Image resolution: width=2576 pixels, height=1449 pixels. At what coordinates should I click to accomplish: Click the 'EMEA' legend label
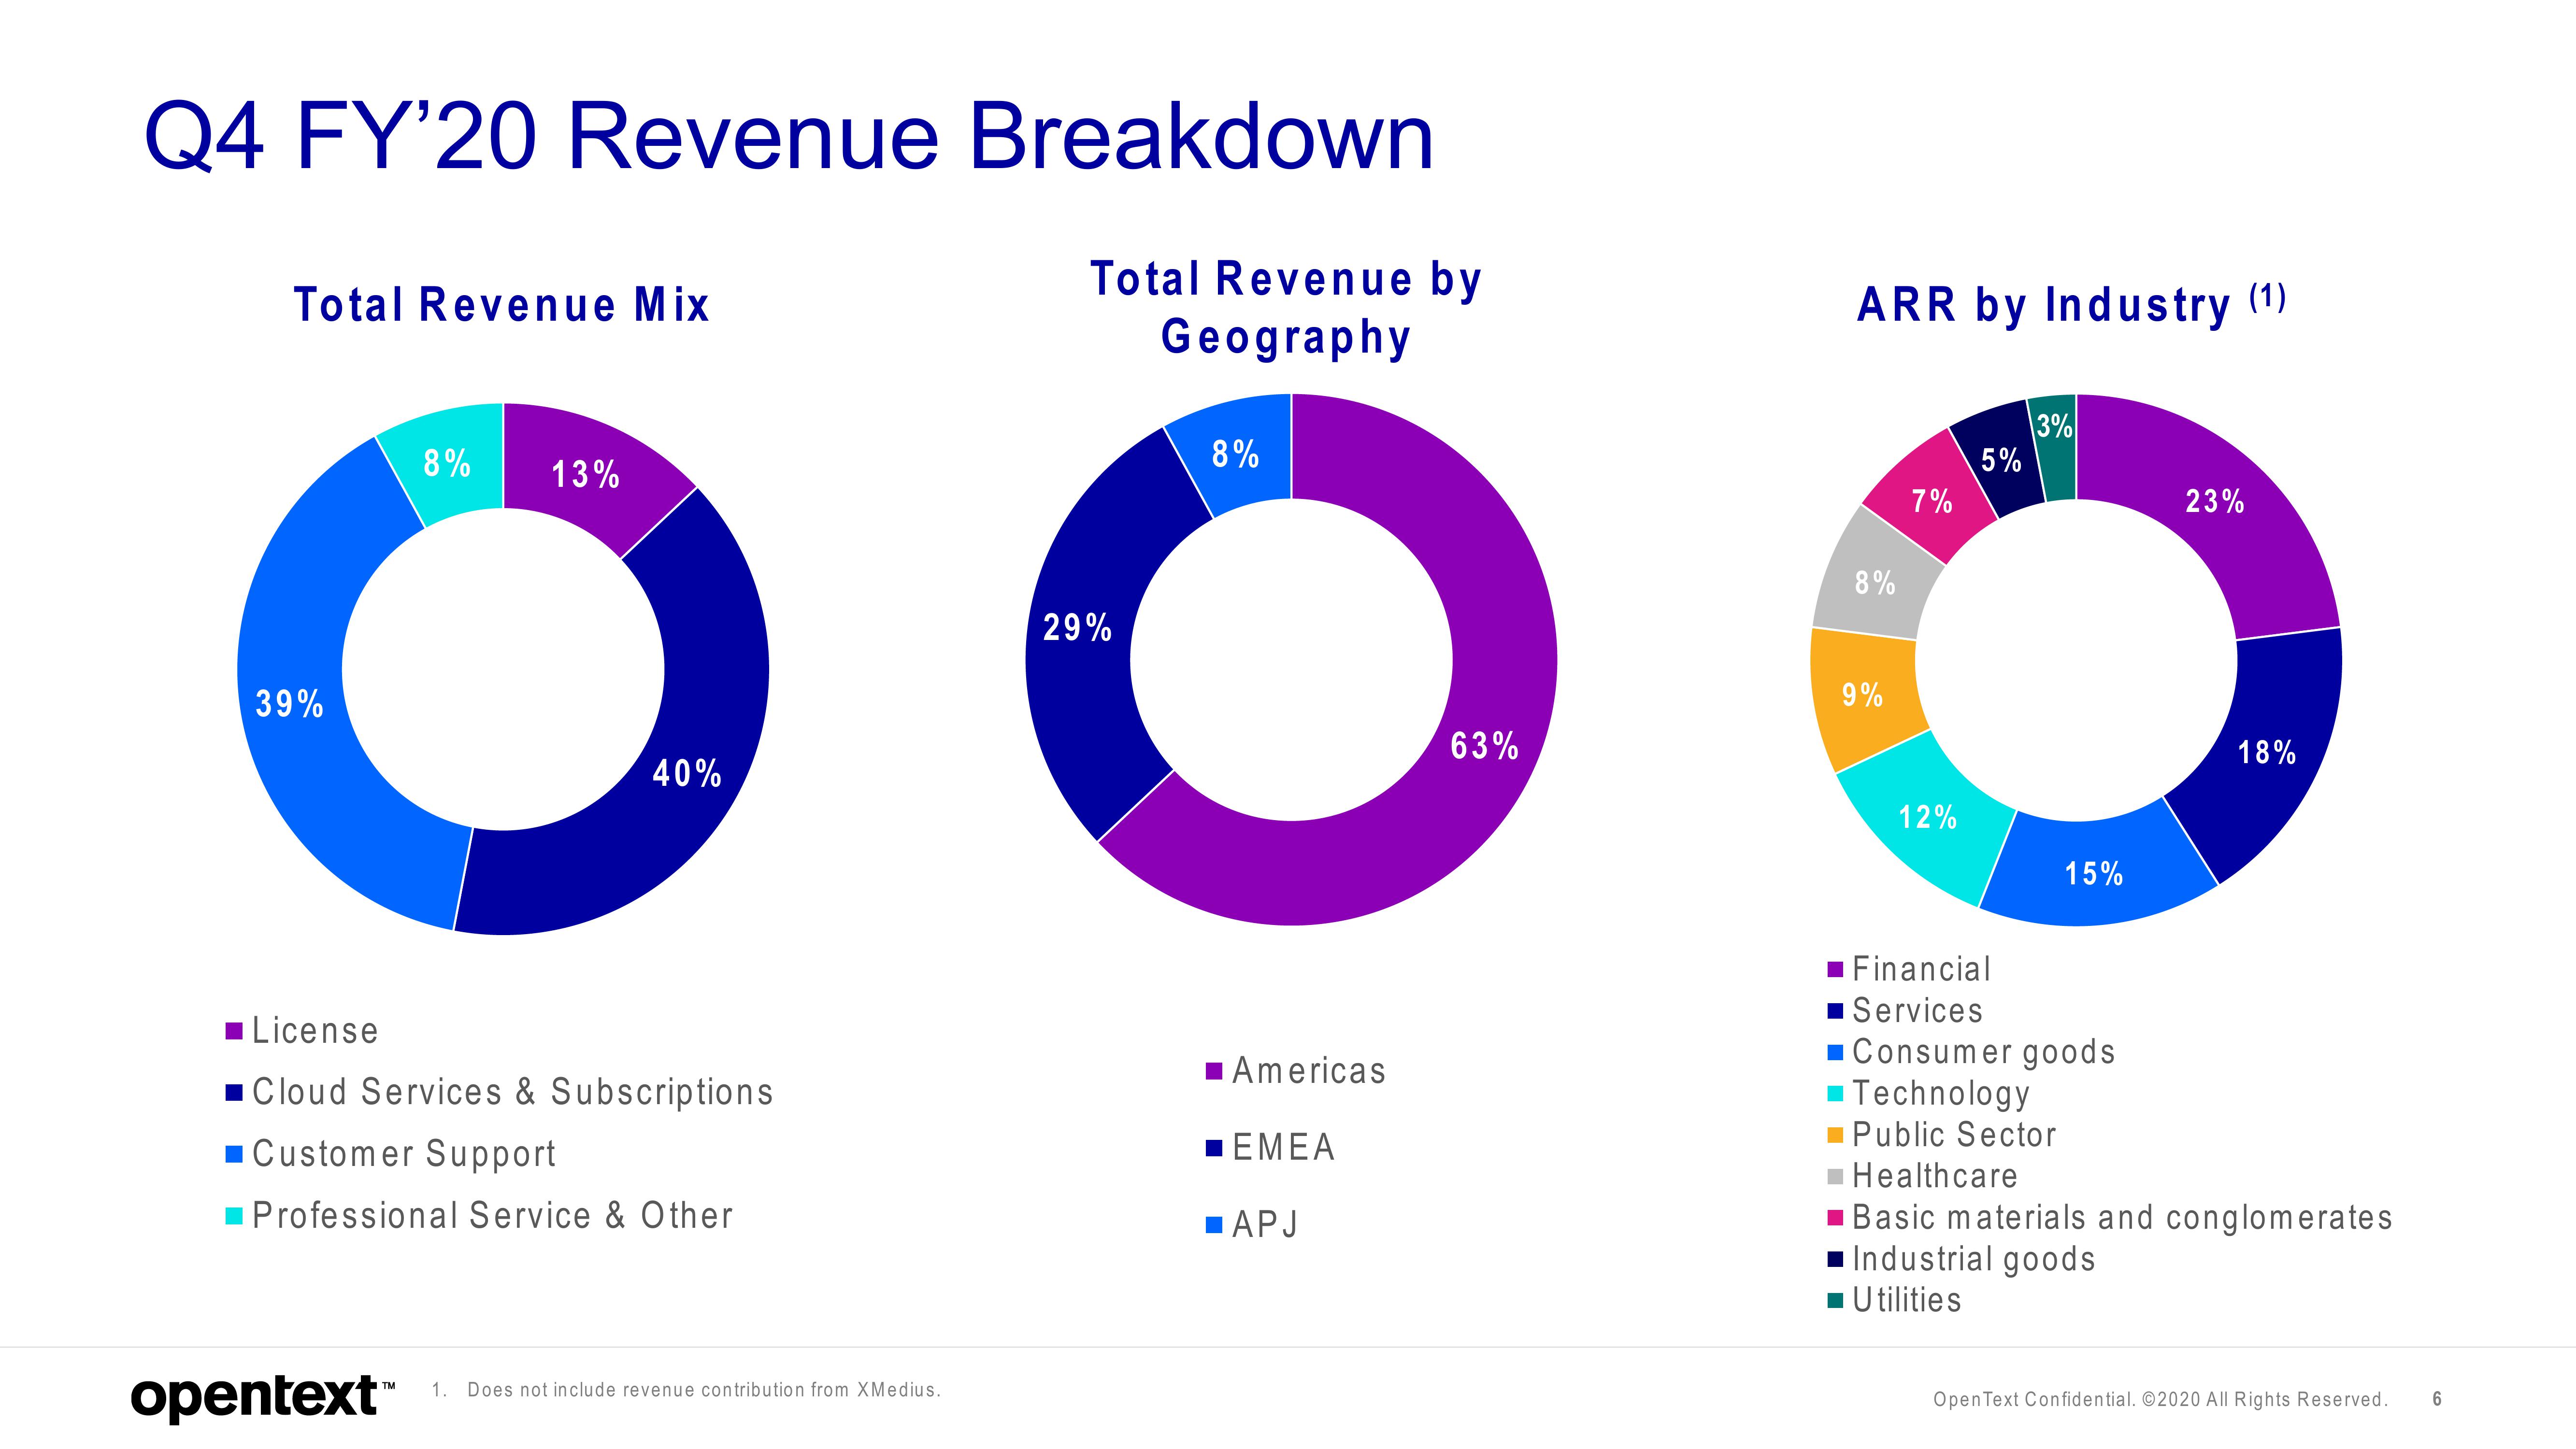tap(1284, 1148)
